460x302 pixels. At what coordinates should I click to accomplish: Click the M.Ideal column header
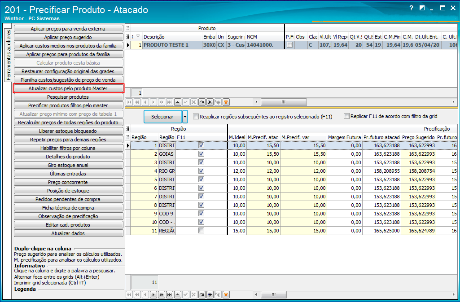(237, 137)
